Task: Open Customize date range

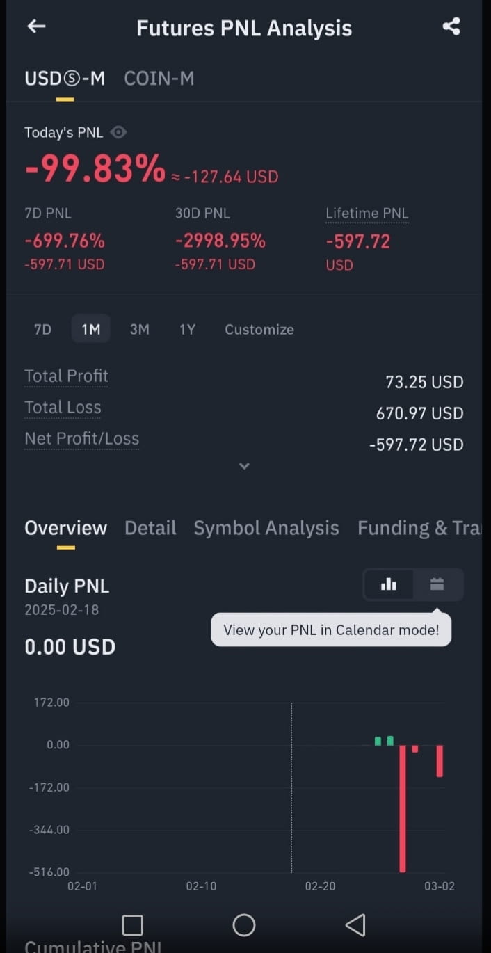Action: point(259,329)
